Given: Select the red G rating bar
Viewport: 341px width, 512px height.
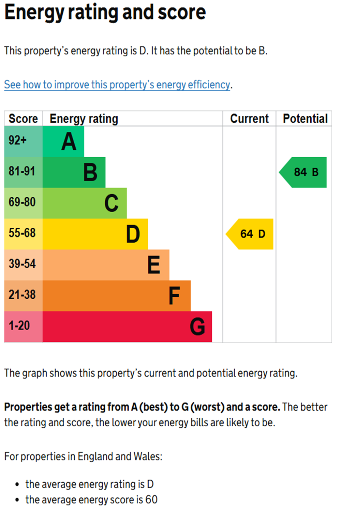Looking at the screenshot, I should point(127,327).
